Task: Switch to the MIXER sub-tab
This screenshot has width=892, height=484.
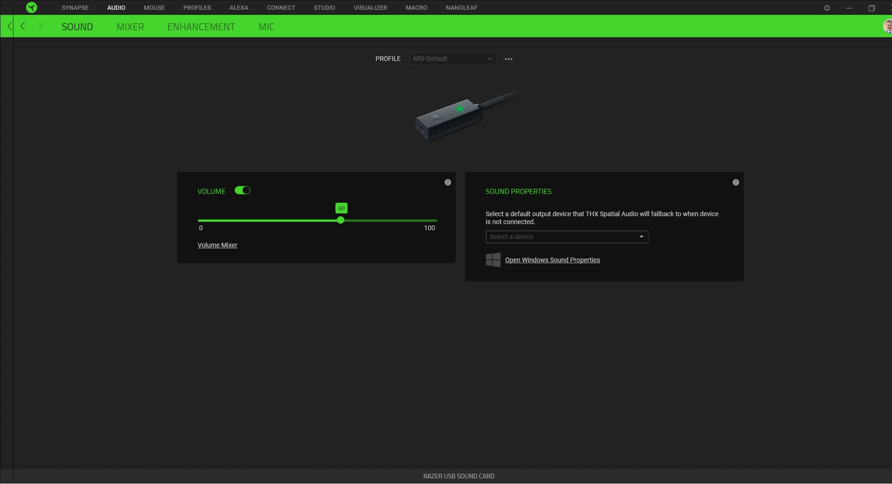Action: tap(130, 27)
